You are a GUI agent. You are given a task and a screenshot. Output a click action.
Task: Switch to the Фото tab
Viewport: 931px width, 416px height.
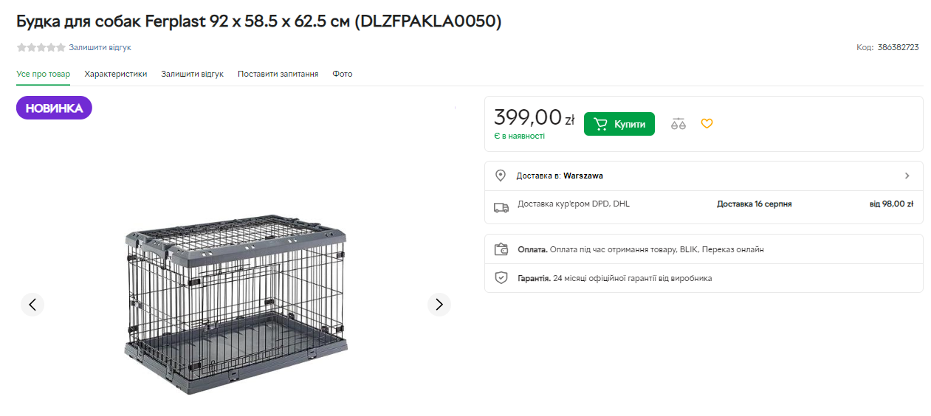343,74
